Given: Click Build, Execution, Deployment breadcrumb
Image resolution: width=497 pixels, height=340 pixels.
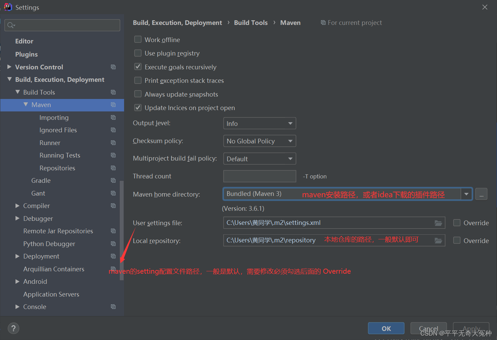Looking at the screenshot, I should (x=177, y=23).
